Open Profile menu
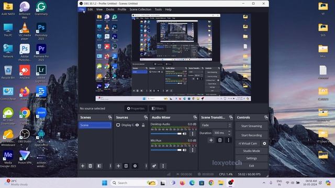This screenshot has height=188, width=335. pos(122,9)
